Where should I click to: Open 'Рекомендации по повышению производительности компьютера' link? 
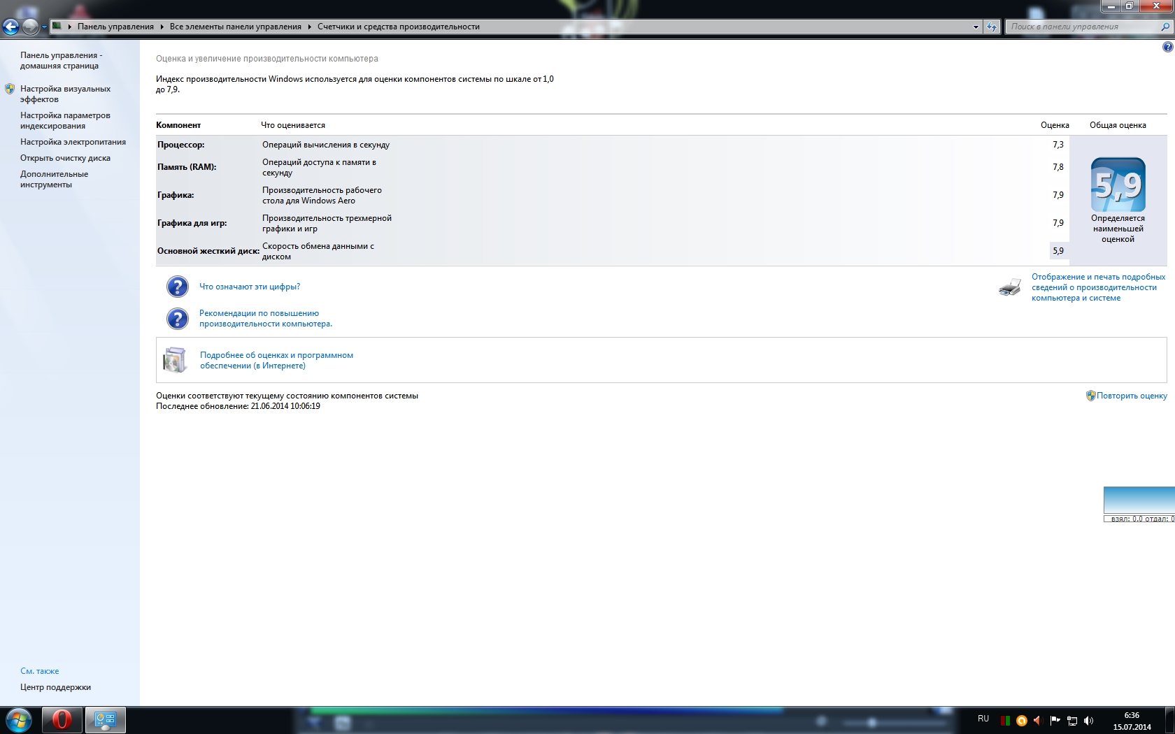point(266,319)
